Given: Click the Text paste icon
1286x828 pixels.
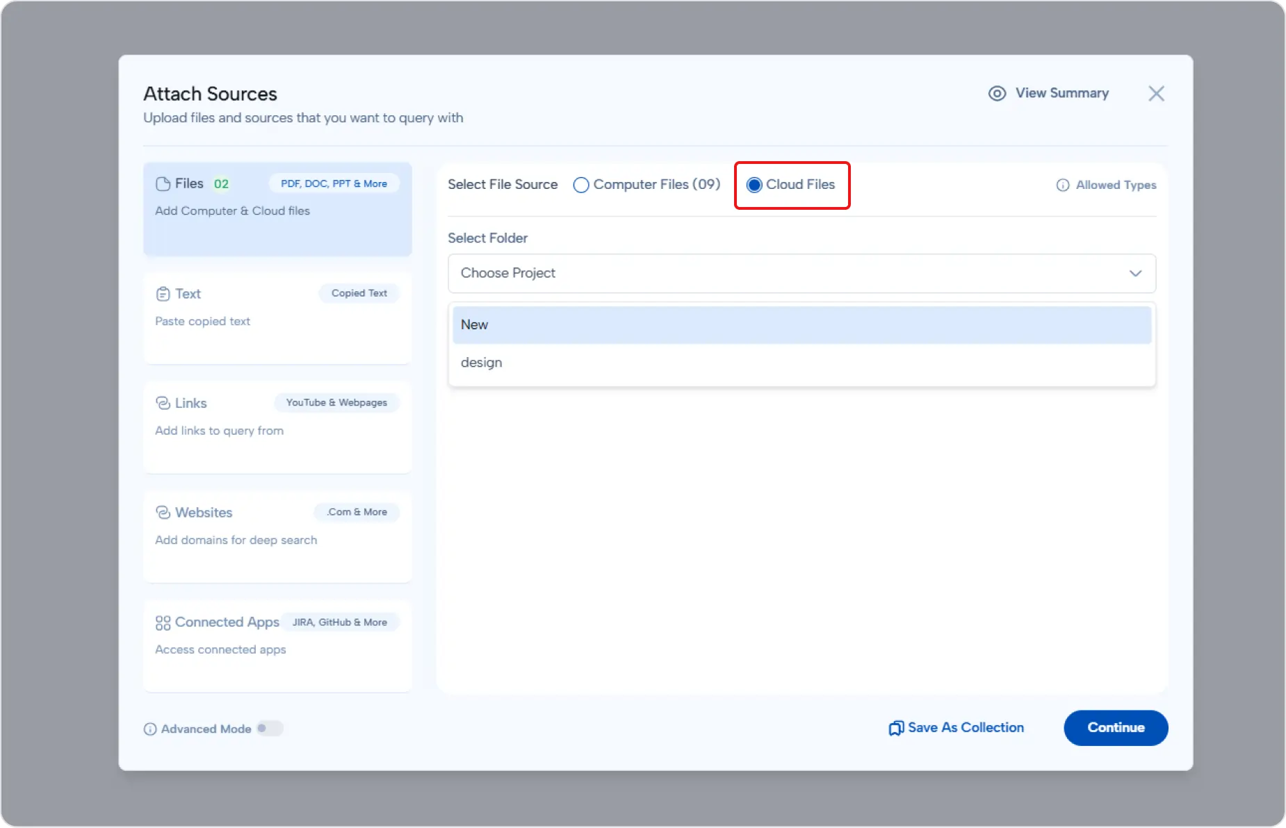Looking at the screenshot, I should point(163,293).
